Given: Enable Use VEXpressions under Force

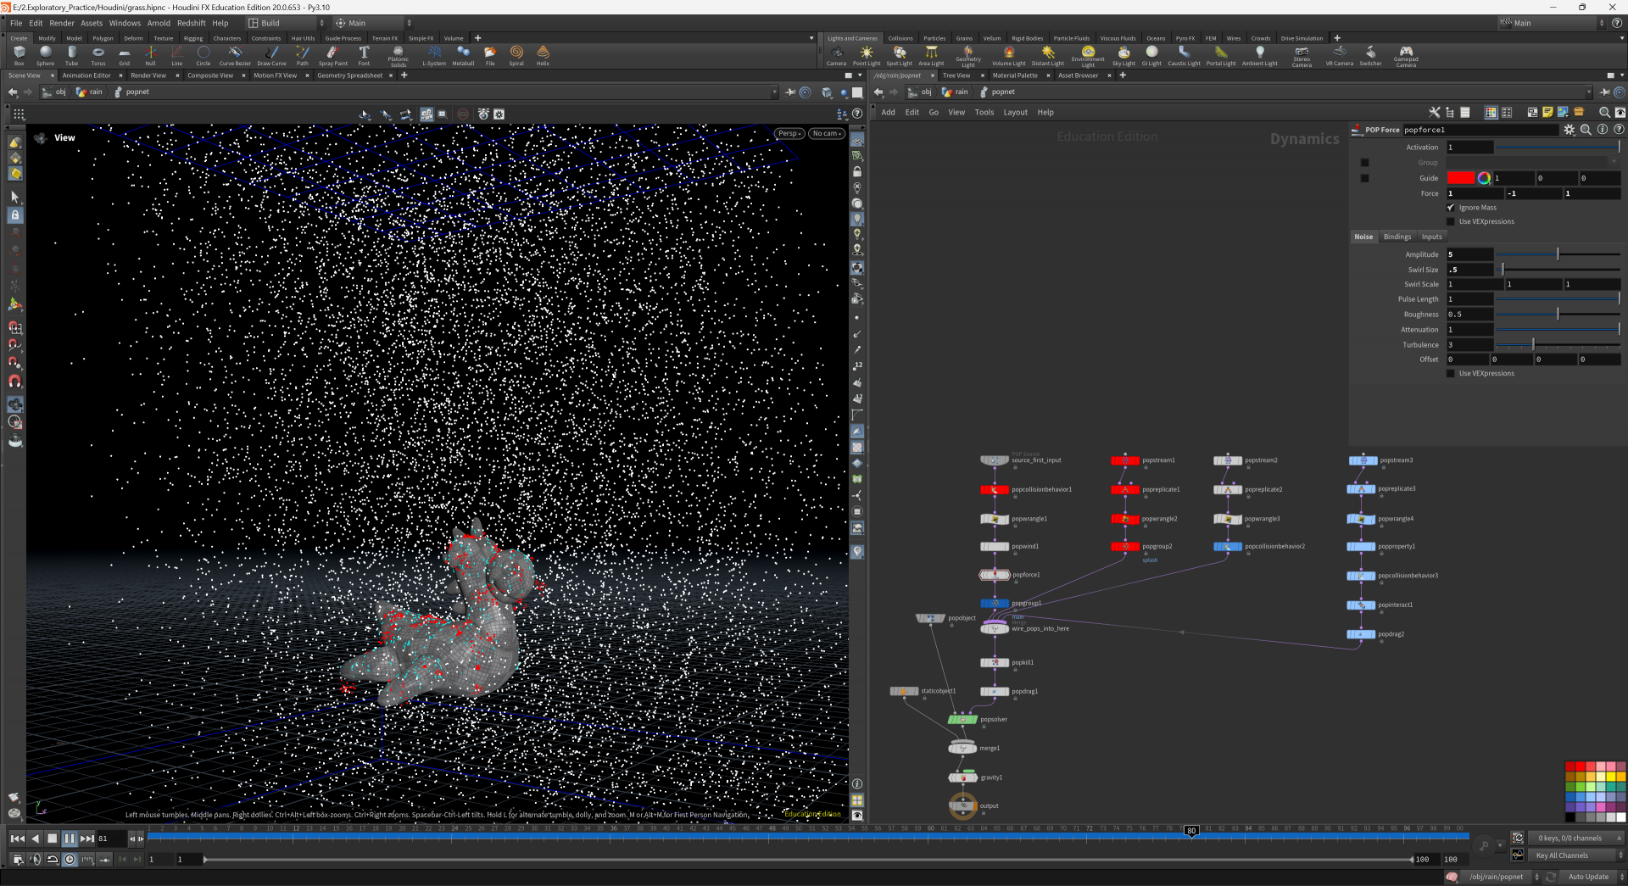Looking at the screenshot, I should [x=1451, y=222].
